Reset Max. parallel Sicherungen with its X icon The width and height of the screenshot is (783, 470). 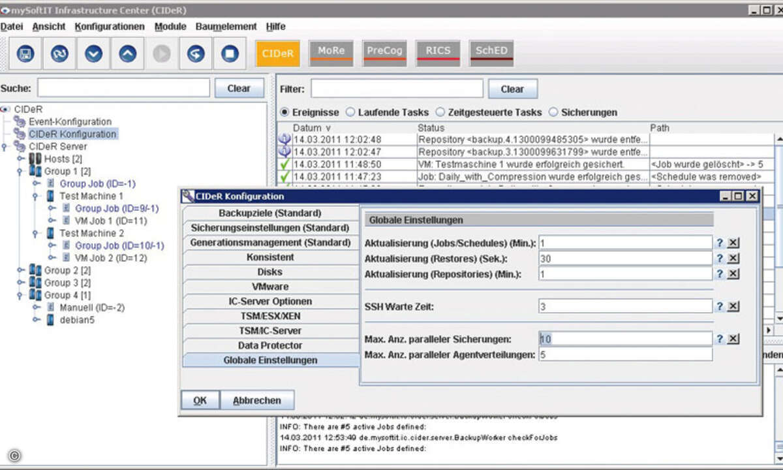(733, 339)
